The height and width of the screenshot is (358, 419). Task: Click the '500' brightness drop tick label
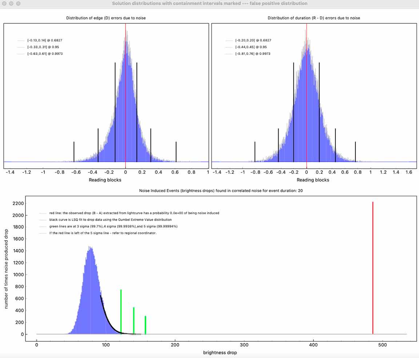coord(382,345)
